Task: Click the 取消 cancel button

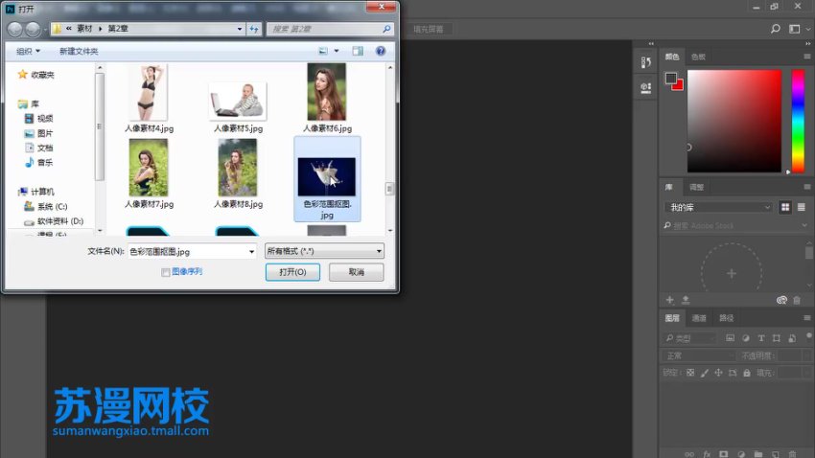Action: pyautogui.click(x=356, y=272)
